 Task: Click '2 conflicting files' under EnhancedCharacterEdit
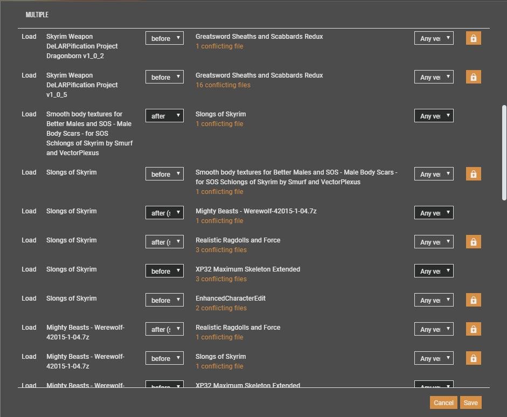pos(221,308)
